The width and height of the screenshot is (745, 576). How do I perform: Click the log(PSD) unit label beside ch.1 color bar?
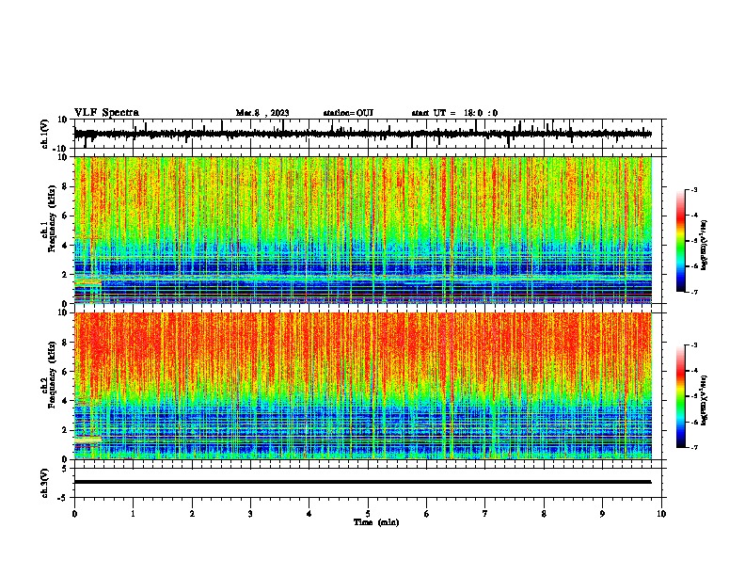(x=705, y=246)
